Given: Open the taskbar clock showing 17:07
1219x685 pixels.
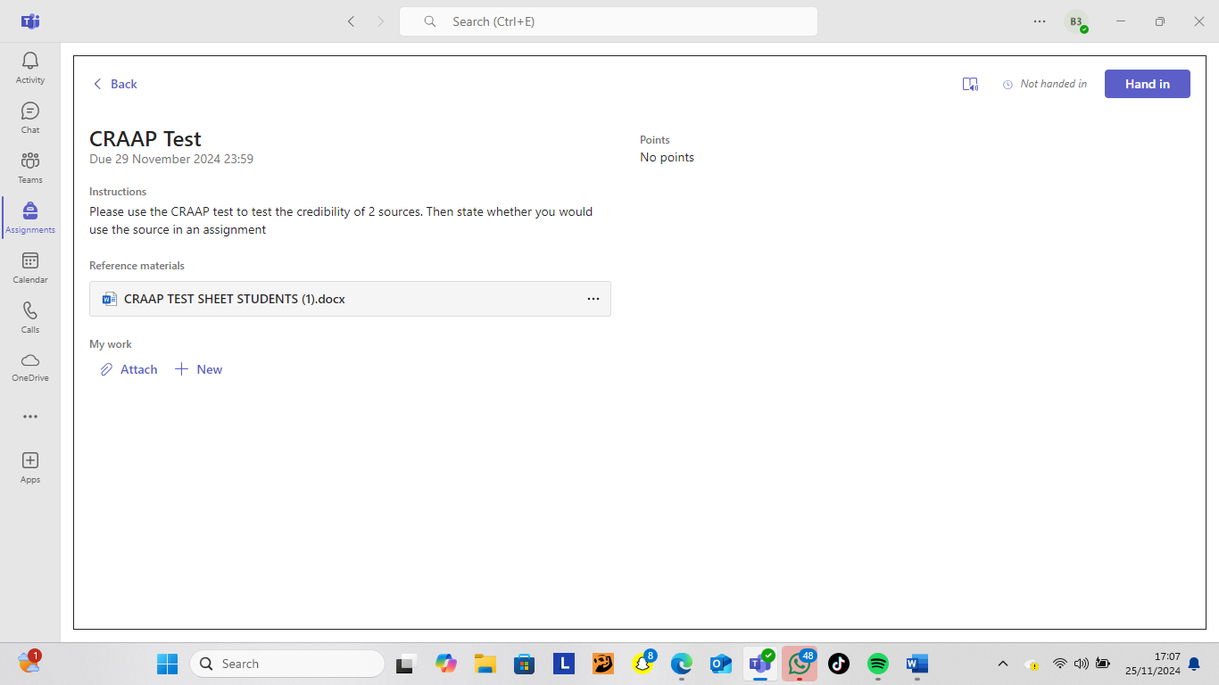Looking at the screenshot, I should click(1153, 664).
